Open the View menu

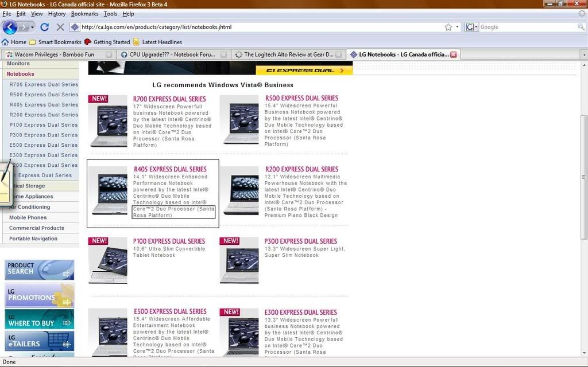[37, 14]
